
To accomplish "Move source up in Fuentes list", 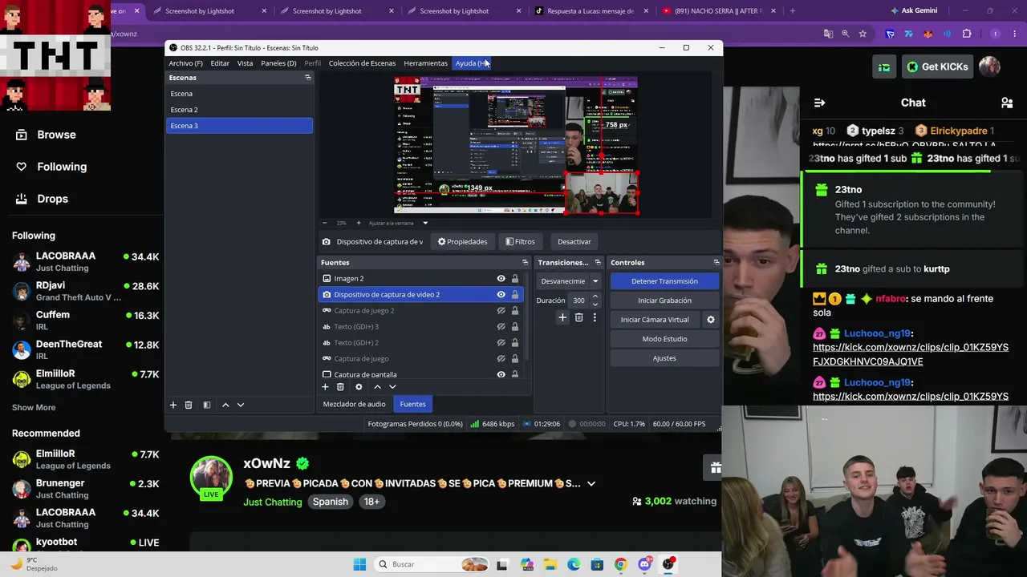I will (x=377, y=387).
